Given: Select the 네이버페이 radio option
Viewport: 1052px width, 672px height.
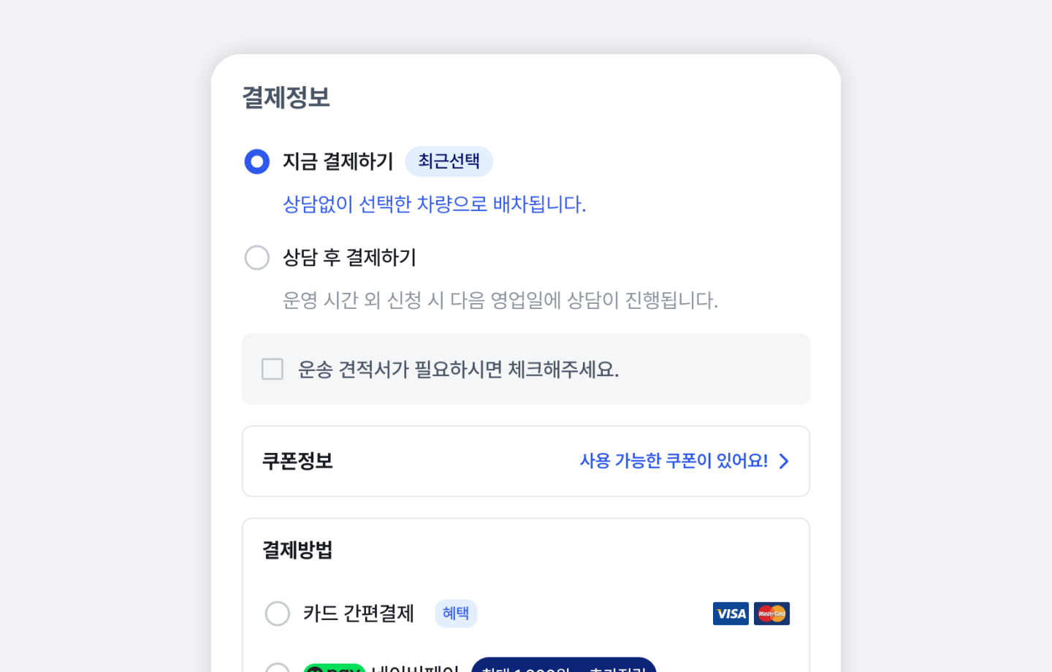Looking at the screenshot, I should pyautogui.click(x=278, y=668).
